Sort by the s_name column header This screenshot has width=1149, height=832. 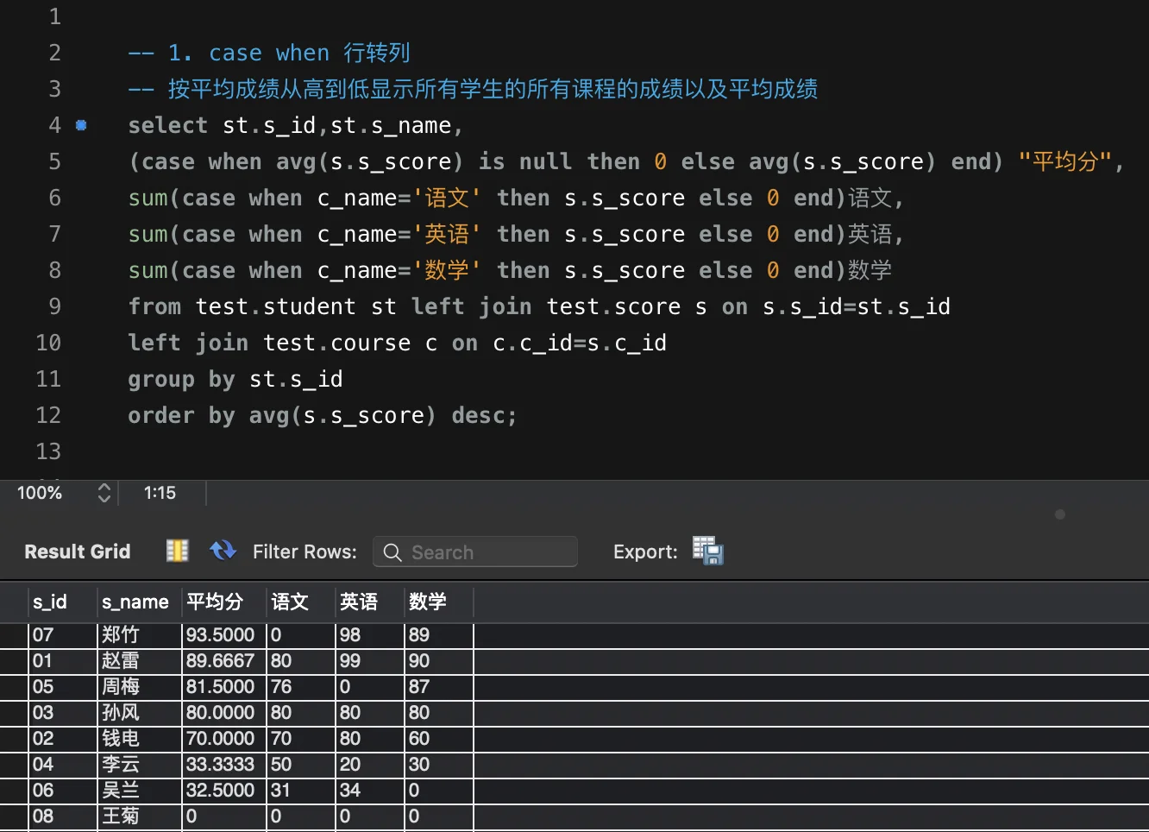point(135,602)
